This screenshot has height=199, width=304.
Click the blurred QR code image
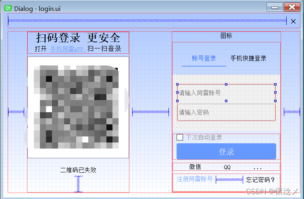point(78,107)
